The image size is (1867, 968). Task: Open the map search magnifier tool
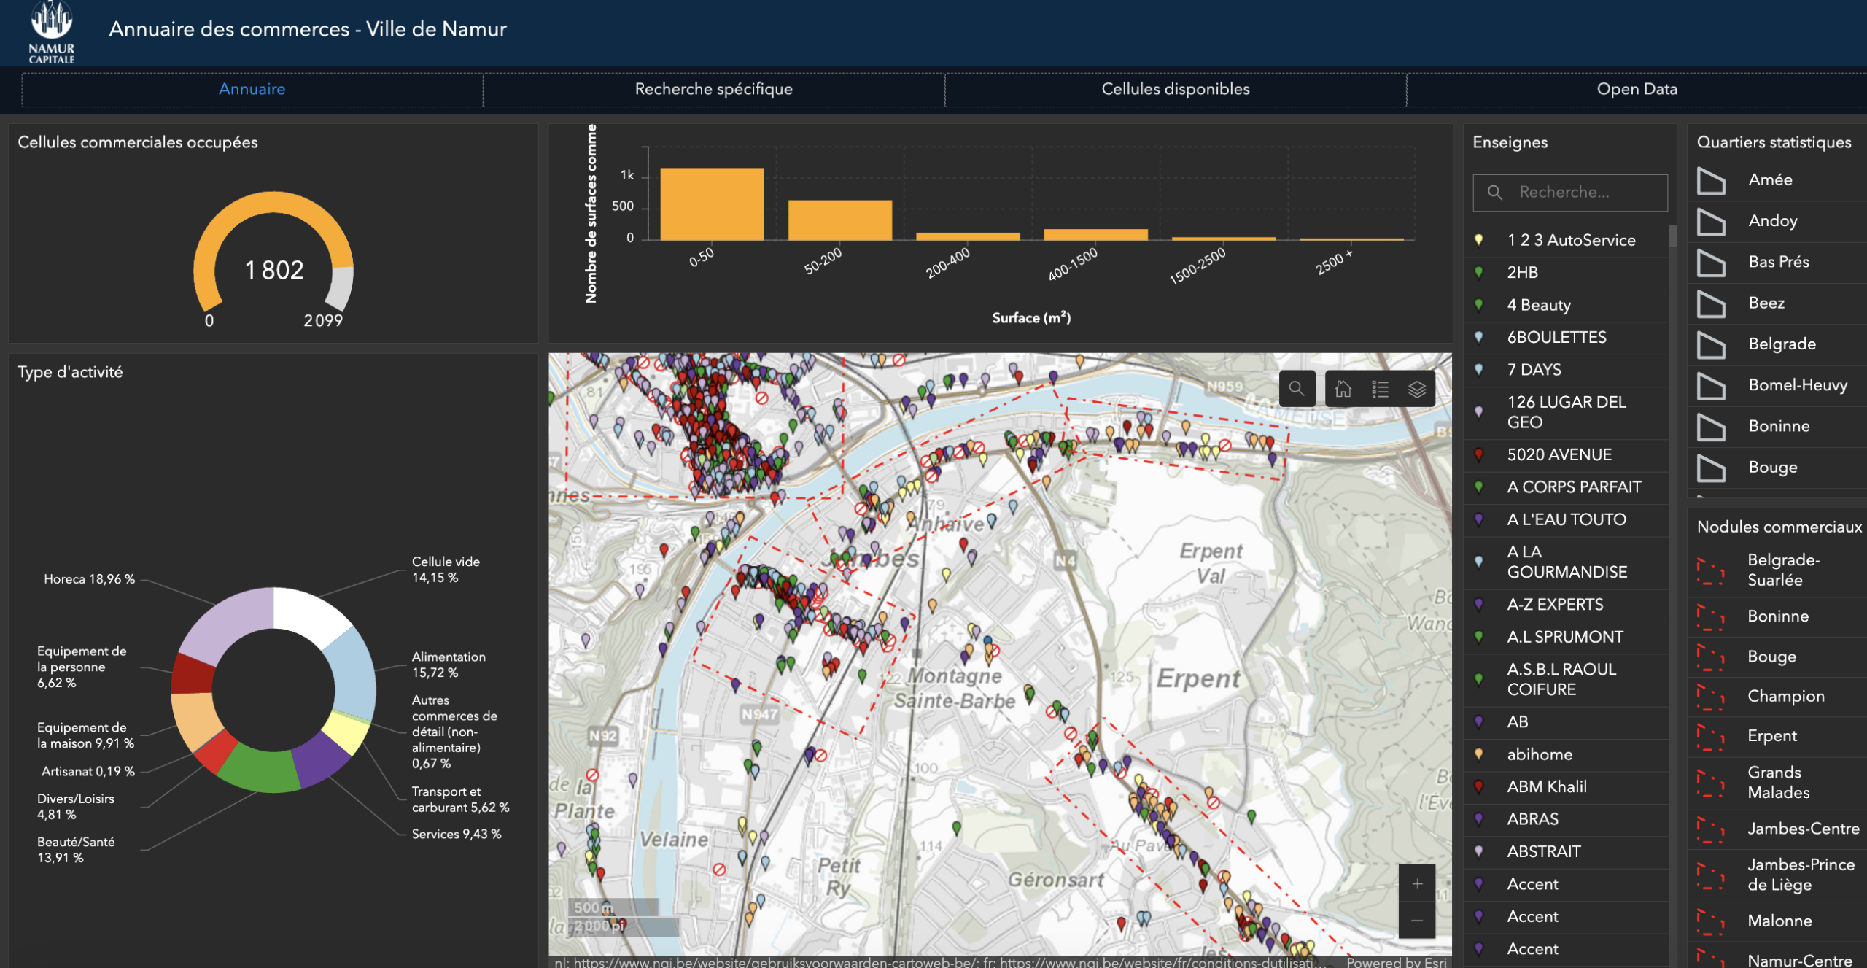1296,389
